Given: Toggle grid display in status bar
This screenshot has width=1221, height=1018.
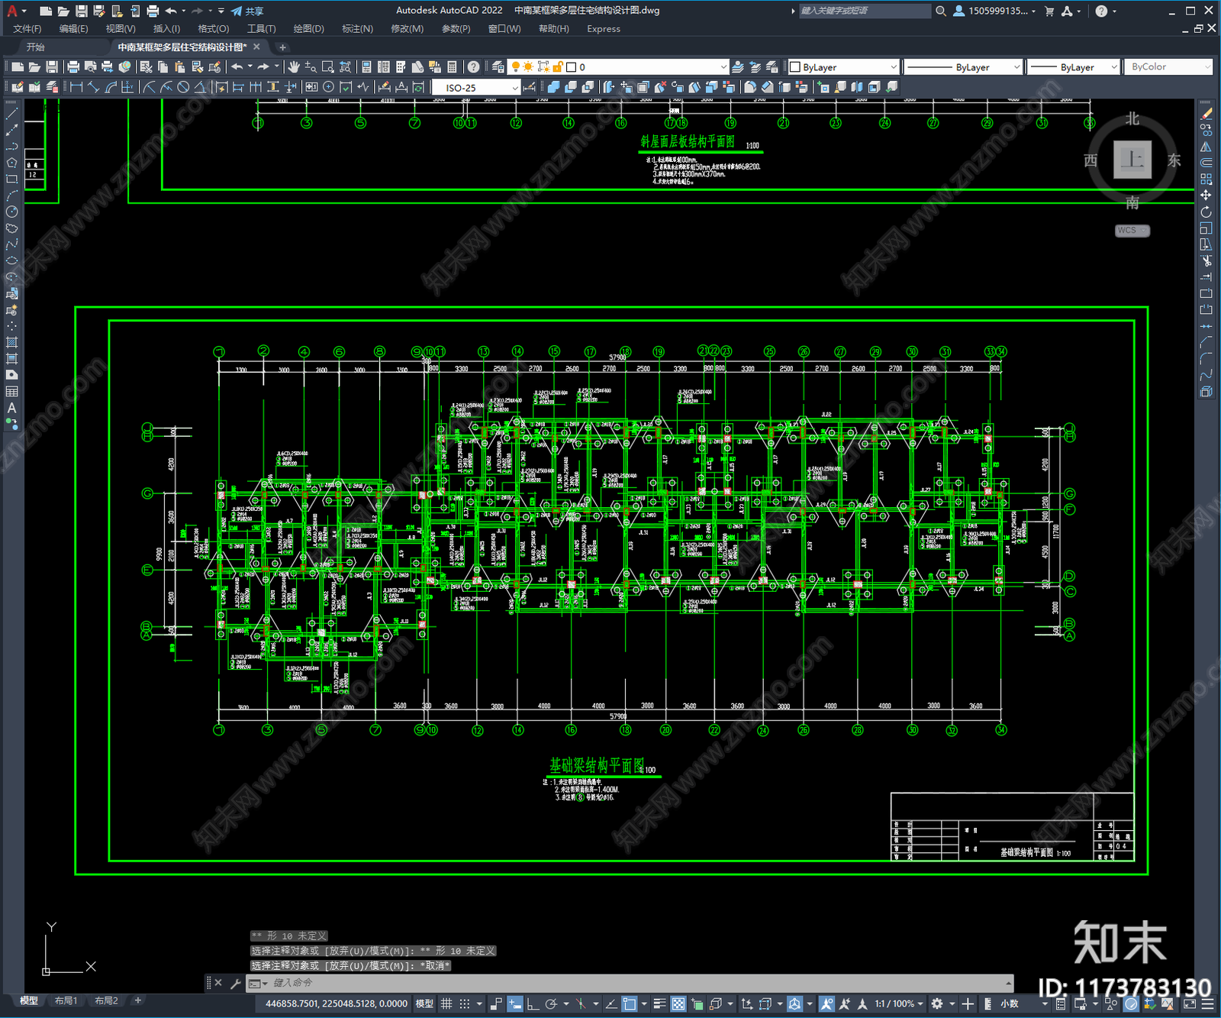Looking at the screenshot, I should click(447, 1003).
